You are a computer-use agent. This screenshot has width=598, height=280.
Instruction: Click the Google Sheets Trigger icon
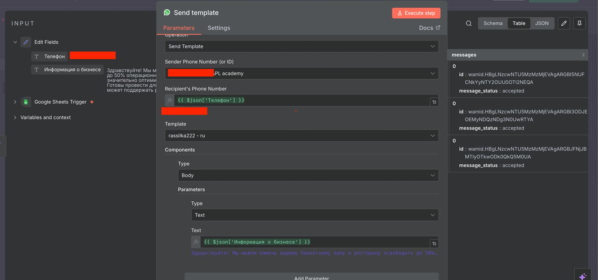pyautogui.click(x=26, y=102)
